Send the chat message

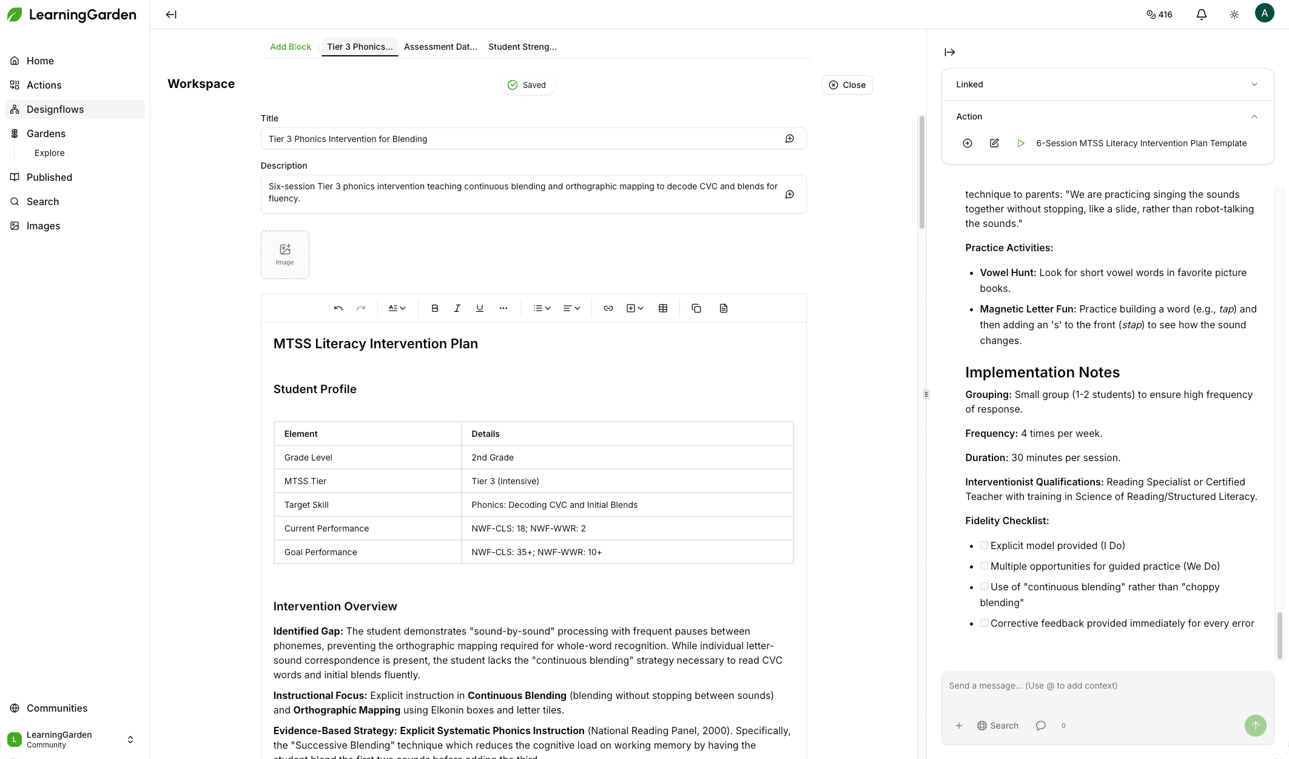1255,726
